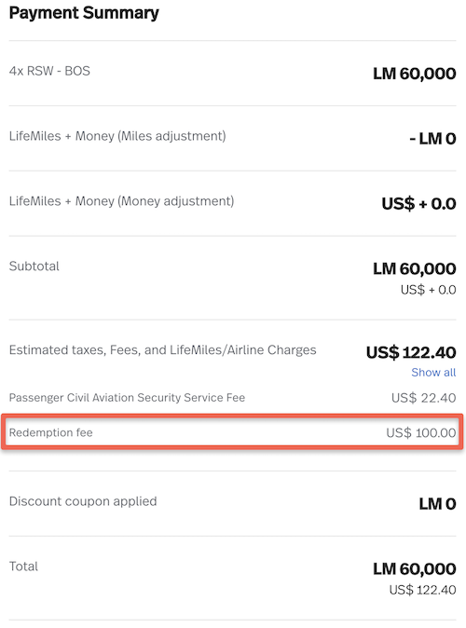Select the LM 0 discount coupon value

pos(437,504)
